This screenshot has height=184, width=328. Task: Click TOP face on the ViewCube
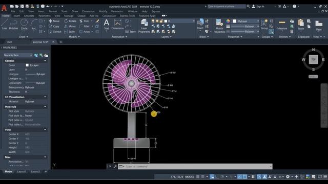coord(313,59)
